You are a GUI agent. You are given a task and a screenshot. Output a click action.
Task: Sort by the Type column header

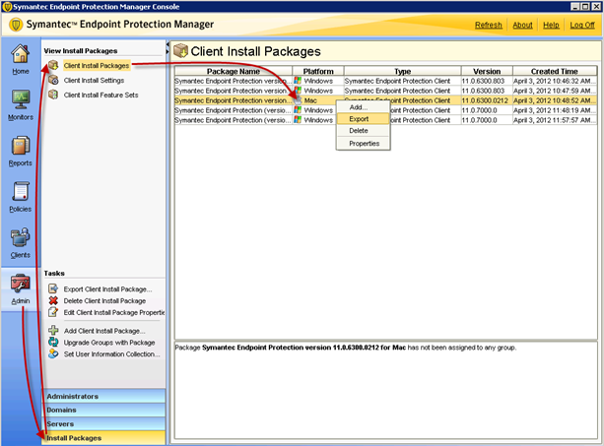click(x=403, y=71)
